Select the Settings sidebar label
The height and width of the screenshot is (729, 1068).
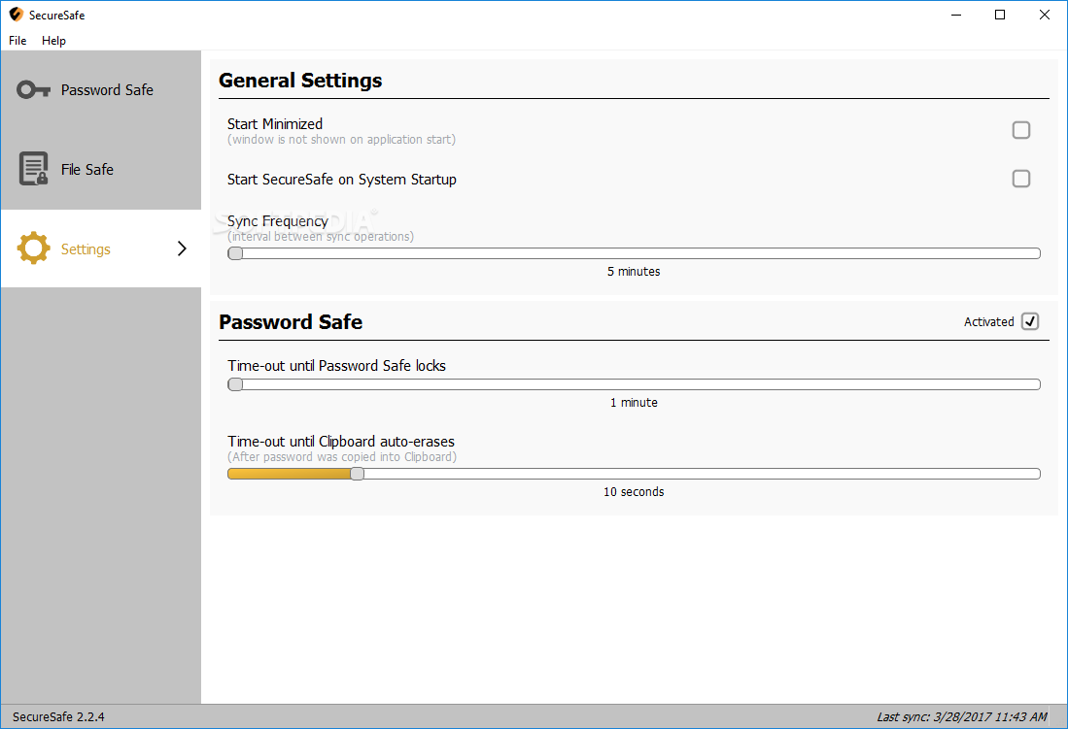86,249
